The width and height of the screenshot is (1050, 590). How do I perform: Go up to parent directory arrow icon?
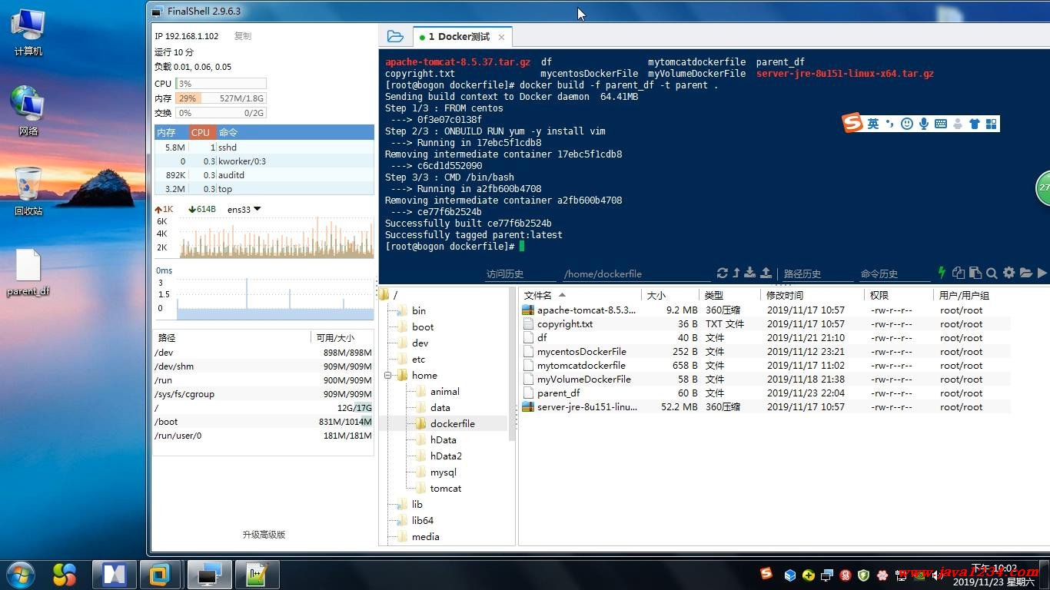pos(736,273)
